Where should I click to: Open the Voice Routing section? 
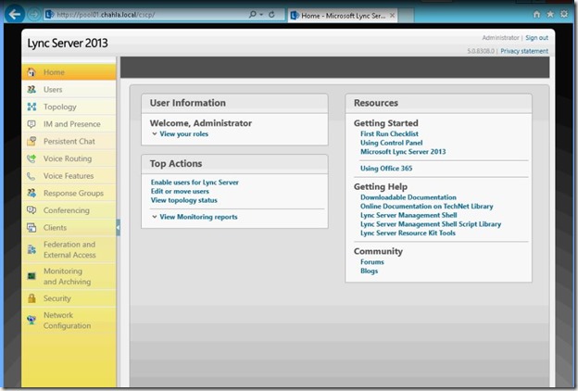69,158
